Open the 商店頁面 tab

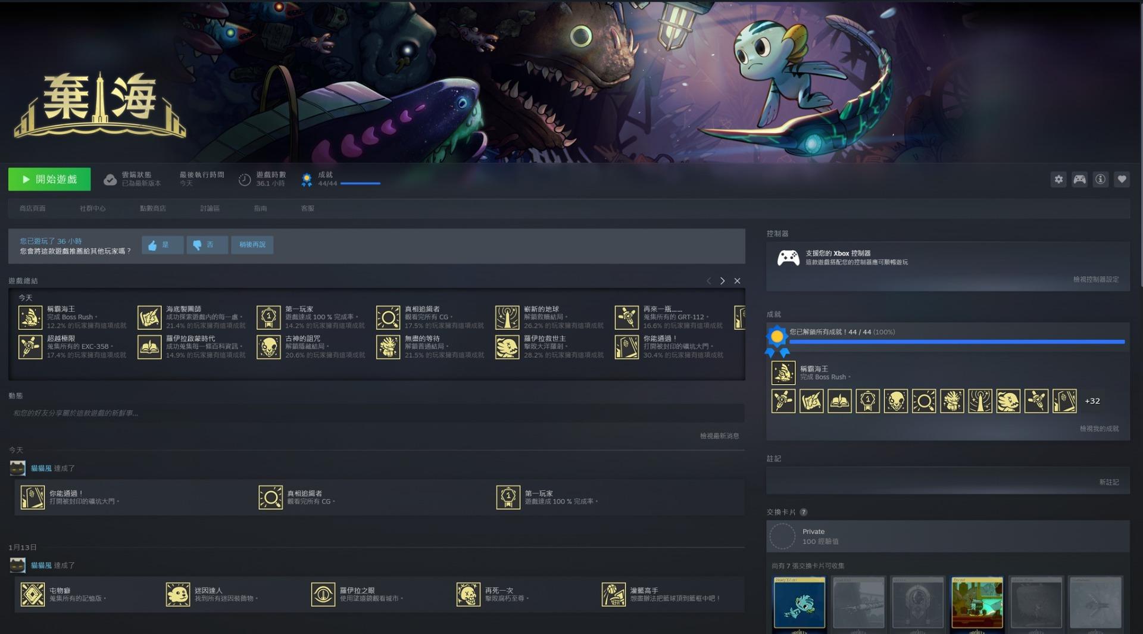click(x=33, y=208)
